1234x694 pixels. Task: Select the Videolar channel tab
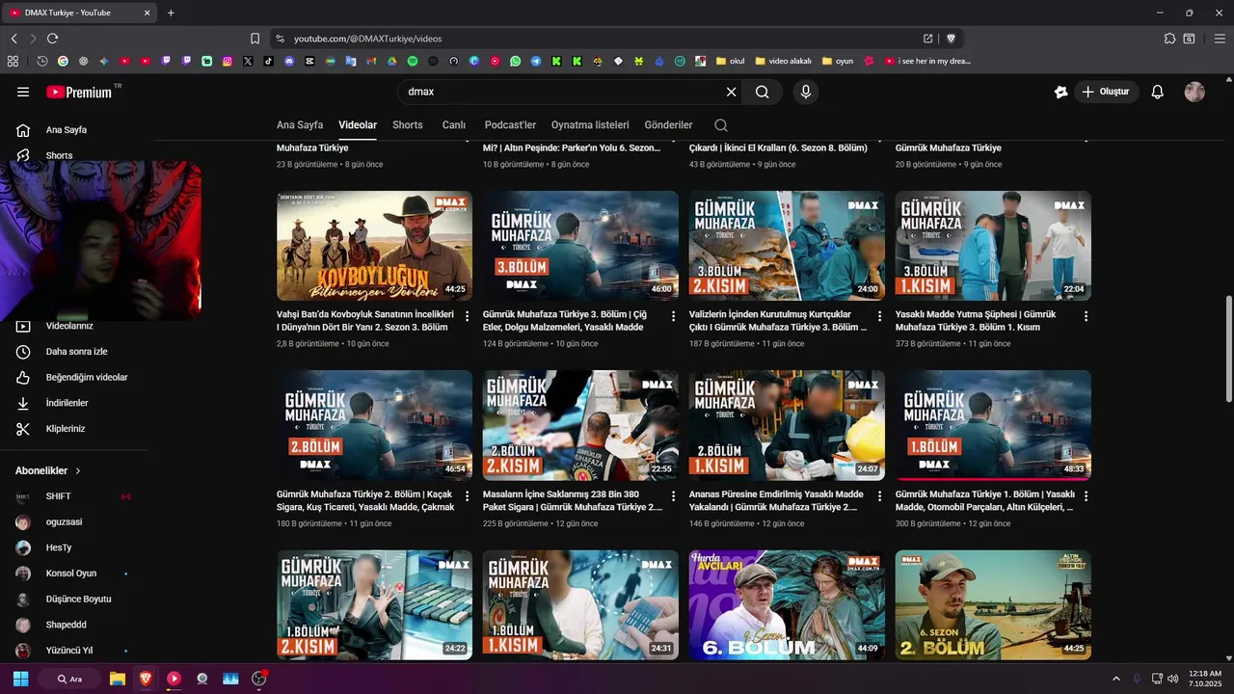coord(358,125)
